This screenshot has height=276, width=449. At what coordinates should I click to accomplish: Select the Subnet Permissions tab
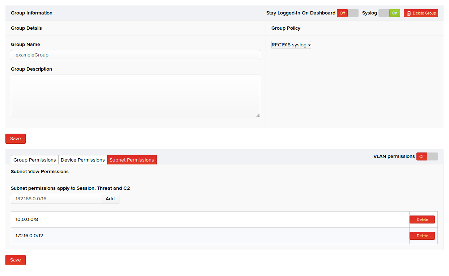pos(132,160)
